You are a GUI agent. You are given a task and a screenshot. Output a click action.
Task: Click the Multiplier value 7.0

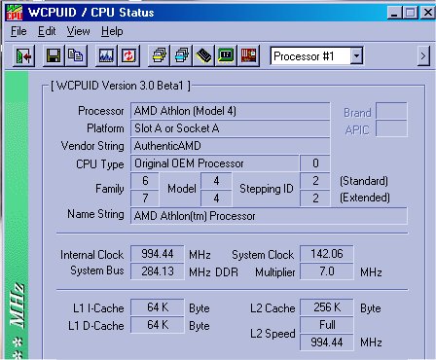click(327, 271)
